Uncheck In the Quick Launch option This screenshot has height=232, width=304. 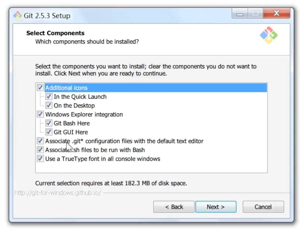click(49, 97)
